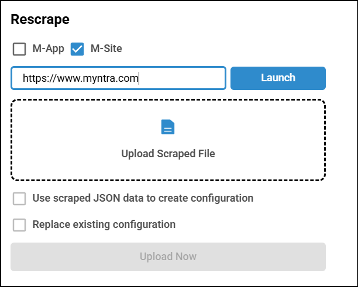Click the Rescrape heading

(x=40, y=19)
